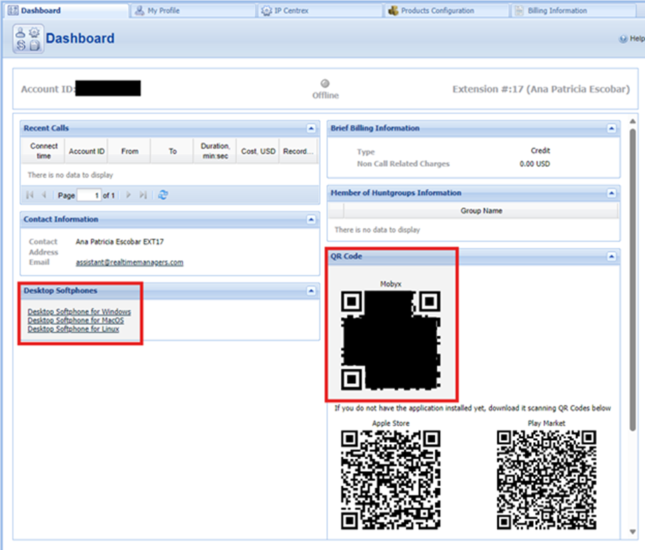Viewport: 645px width, 550px height.
Task: Click the page number input field
Action: tap(89, 195)
